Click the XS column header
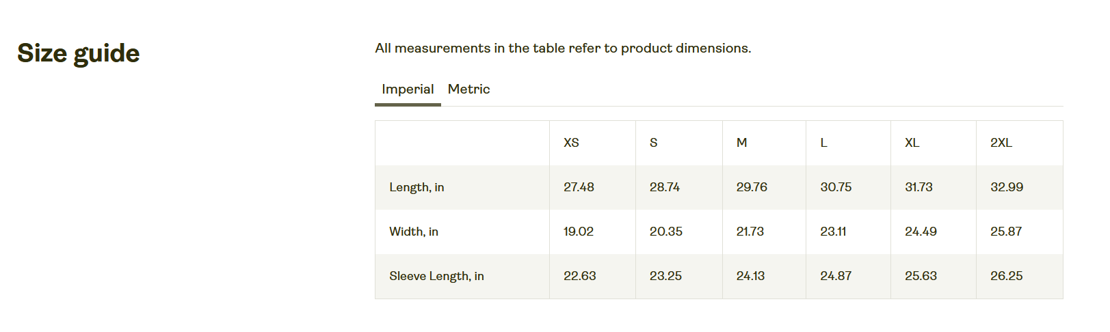Image resolution: width=1110 pixels, height=332 pixels. pos(571,143)
